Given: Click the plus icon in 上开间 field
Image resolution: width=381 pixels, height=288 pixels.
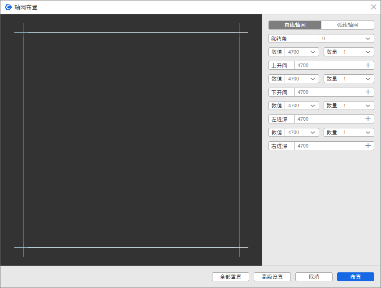Looking at the screenshot, I should (368, 65).
